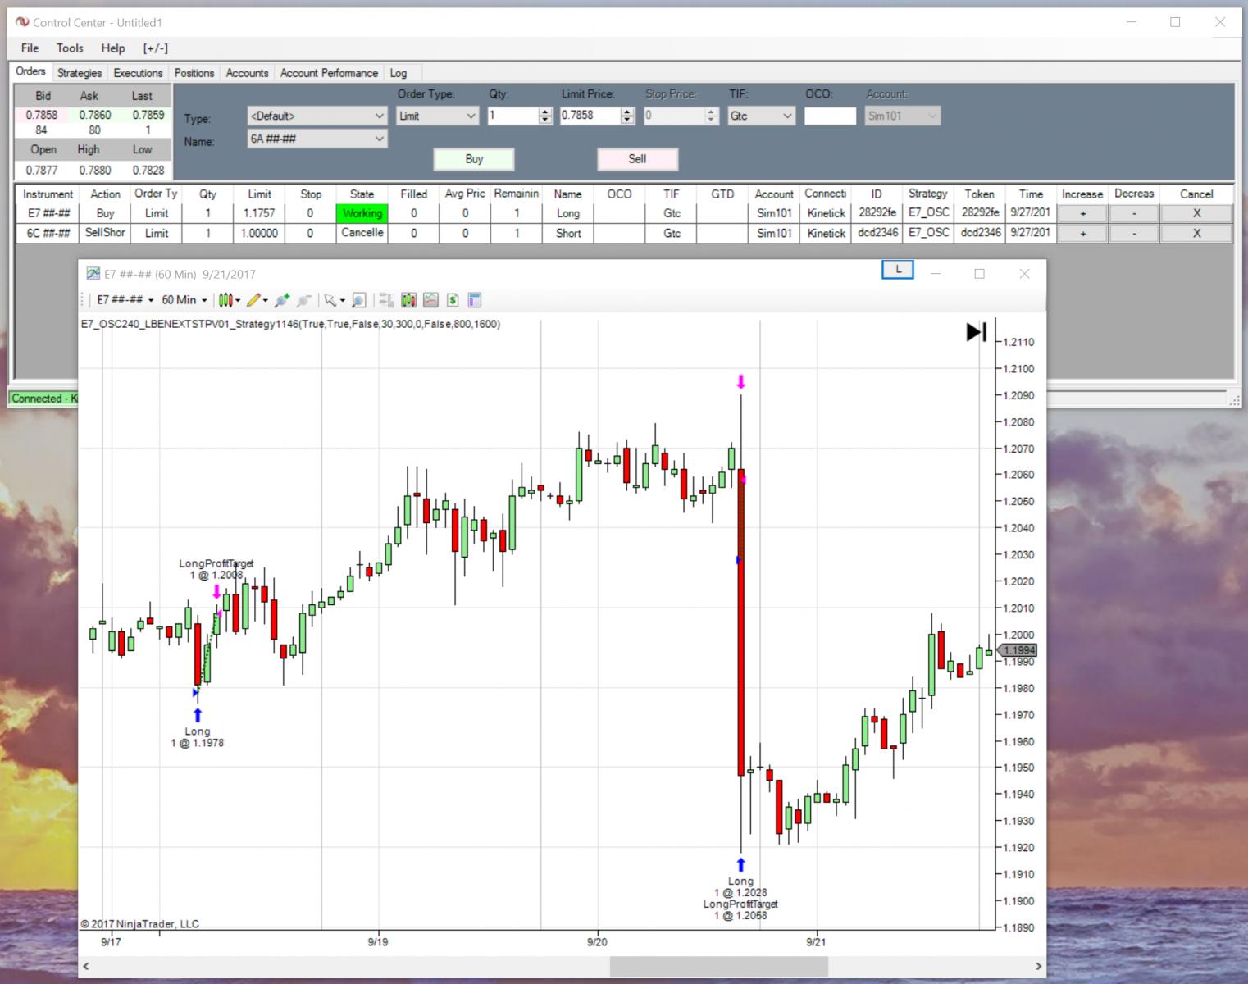The image size is (1248, 984).
Task: Switch to the Executions tab
Action: pyautogui.click(x=138, y=73)
